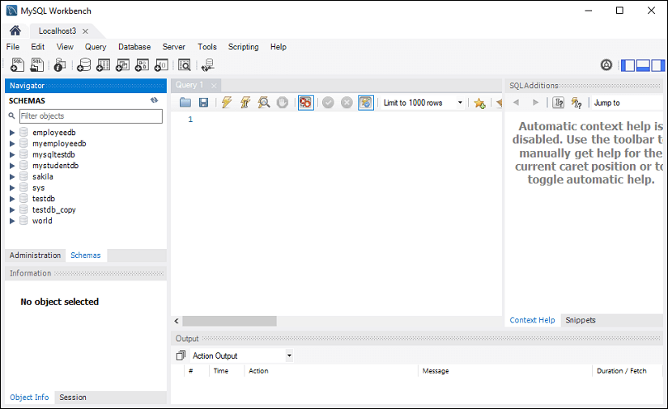This screenshot has height=409, width=668.
Task: Select the testdb schema name
Action: (44, 199)
